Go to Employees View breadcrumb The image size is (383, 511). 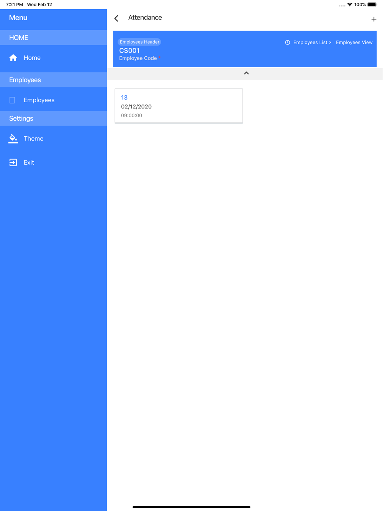coord(354,43)
